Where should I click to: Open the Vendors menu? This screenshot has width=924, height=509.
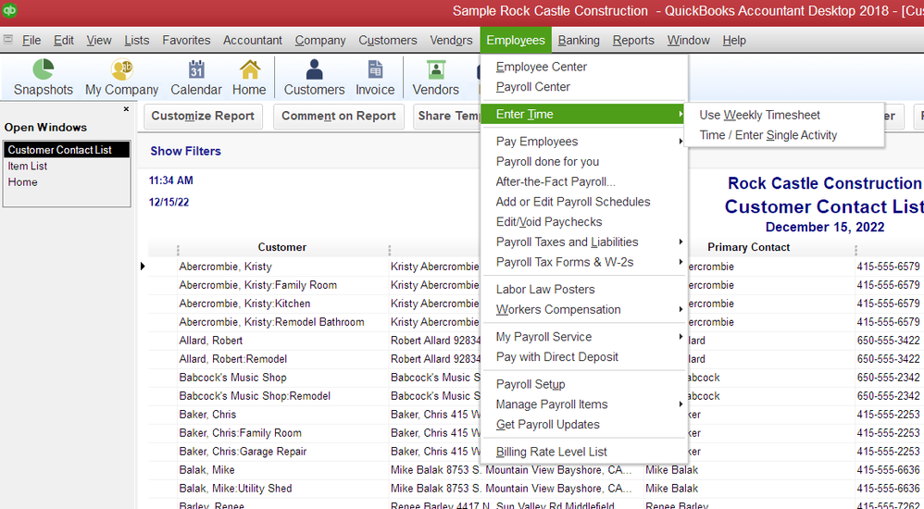click(x=451, y=40)
